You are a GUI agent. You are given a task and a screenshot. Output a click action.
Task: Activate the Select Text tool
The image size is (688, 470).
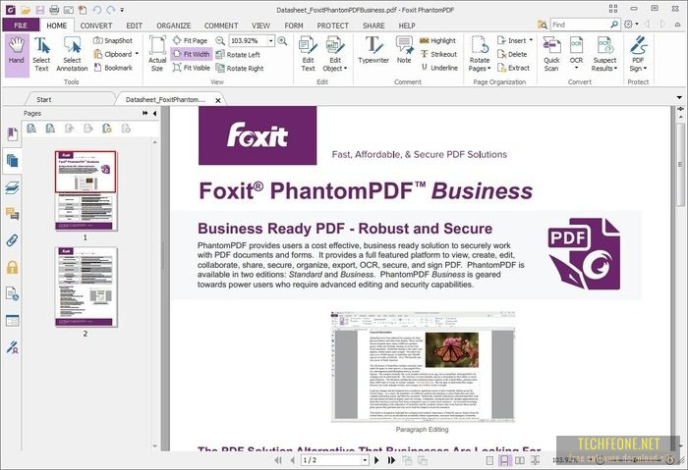click(41, 55)
